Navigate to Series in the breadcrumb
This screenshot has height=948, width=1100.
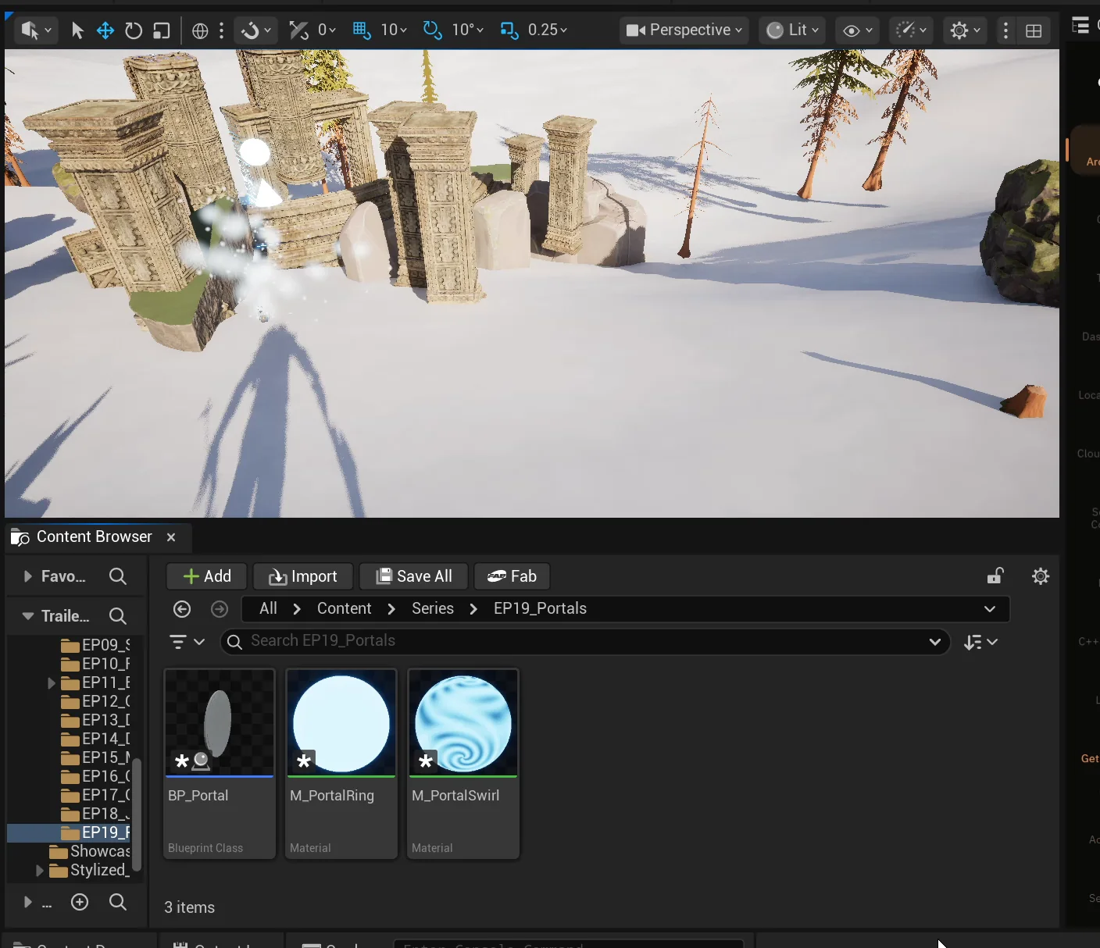[x=433, y=609]
